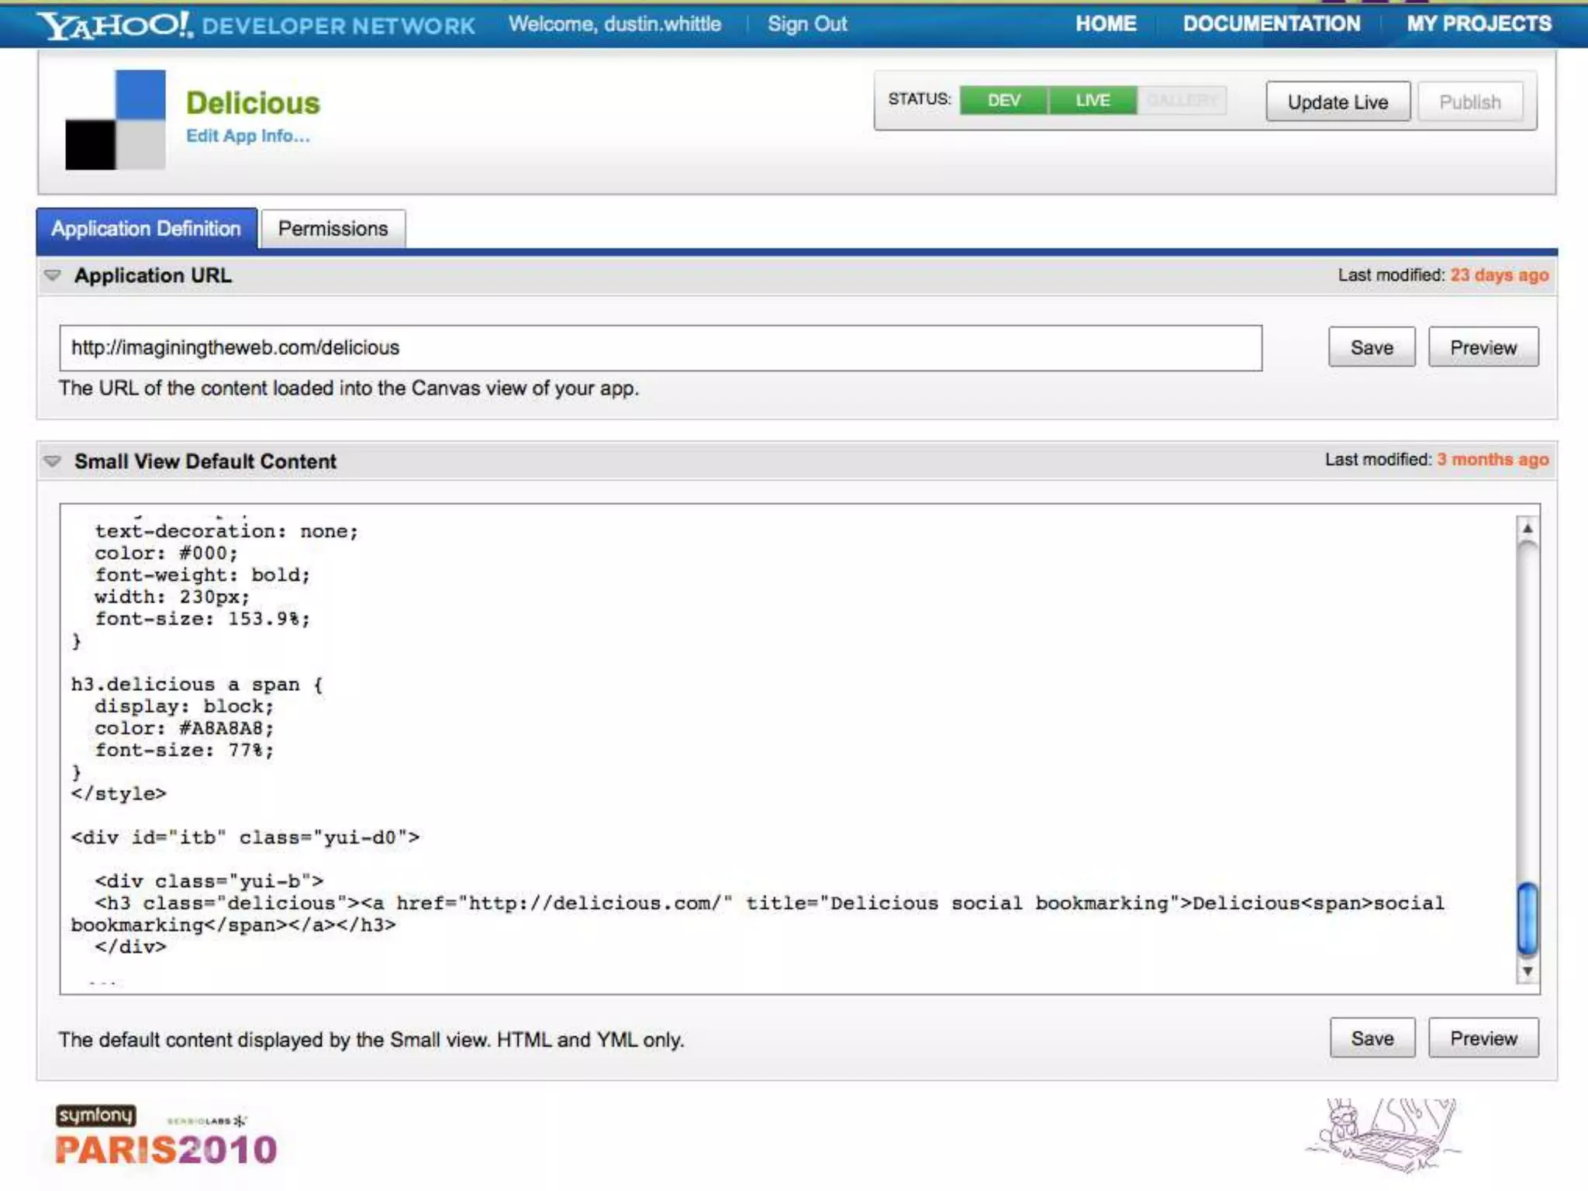Select the Application Definition tab
The width and height of the screenshot is (1588, 1191).
click(x=147, y=229)
